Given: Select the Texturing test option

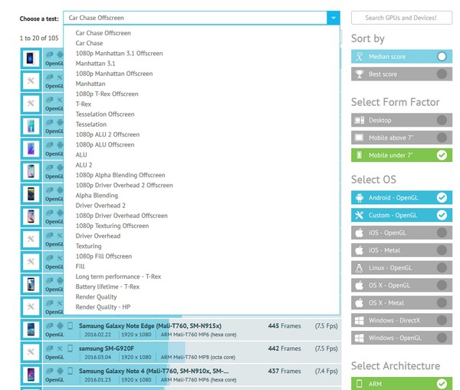Looking at the screenshot, I should tap(88, 246).
